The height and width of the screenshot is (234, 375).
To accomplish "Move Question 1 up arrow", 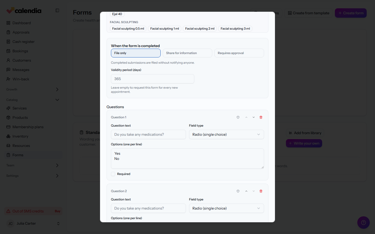I will (x=246, y=117).
